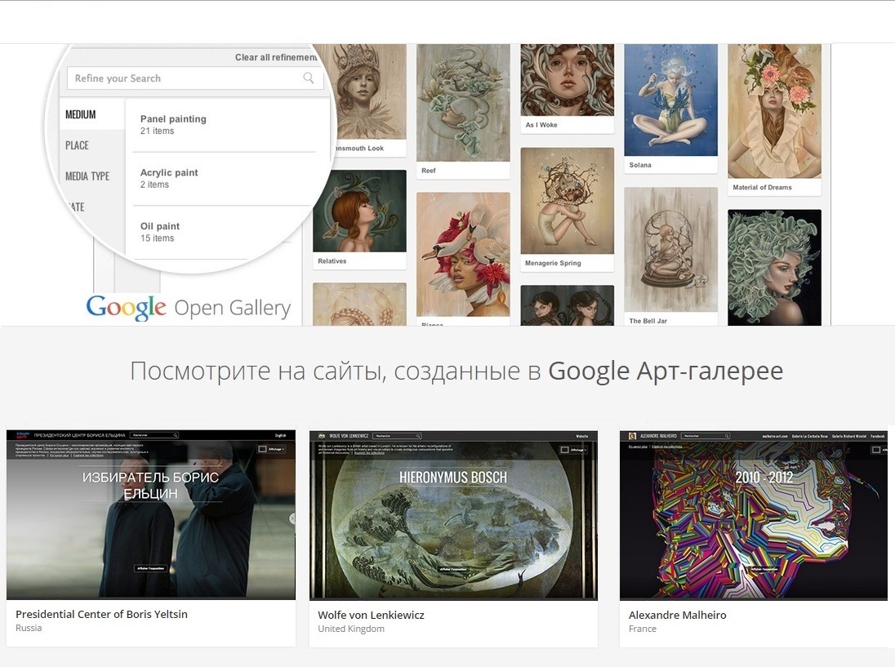Open the 2010 - 2012 Malheiro site preview

coord(754,515)
